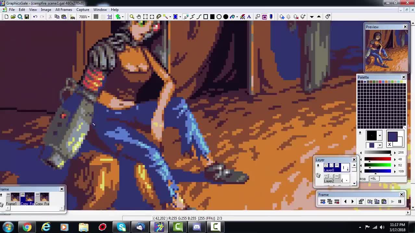415x233 pixels.
Task: Pause animation in Frame panel
Action: click(400, 202)
